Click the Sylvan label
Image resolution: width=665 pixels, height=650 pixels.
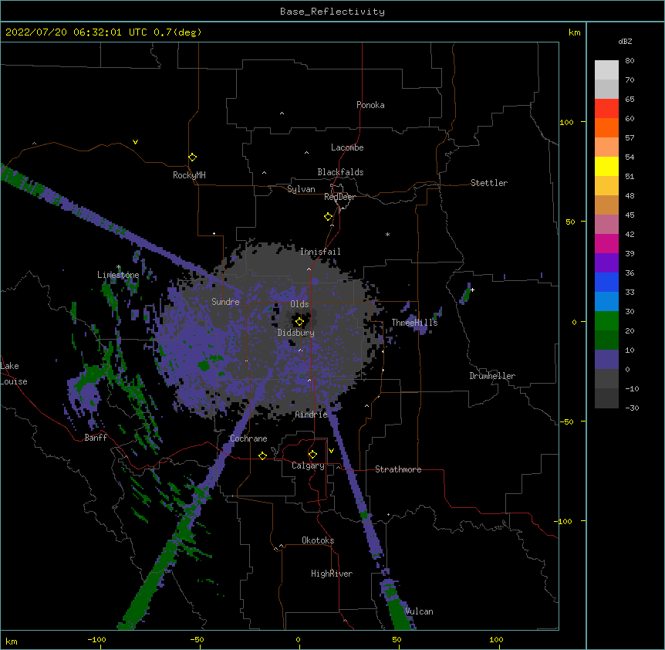tap(301, 189)
